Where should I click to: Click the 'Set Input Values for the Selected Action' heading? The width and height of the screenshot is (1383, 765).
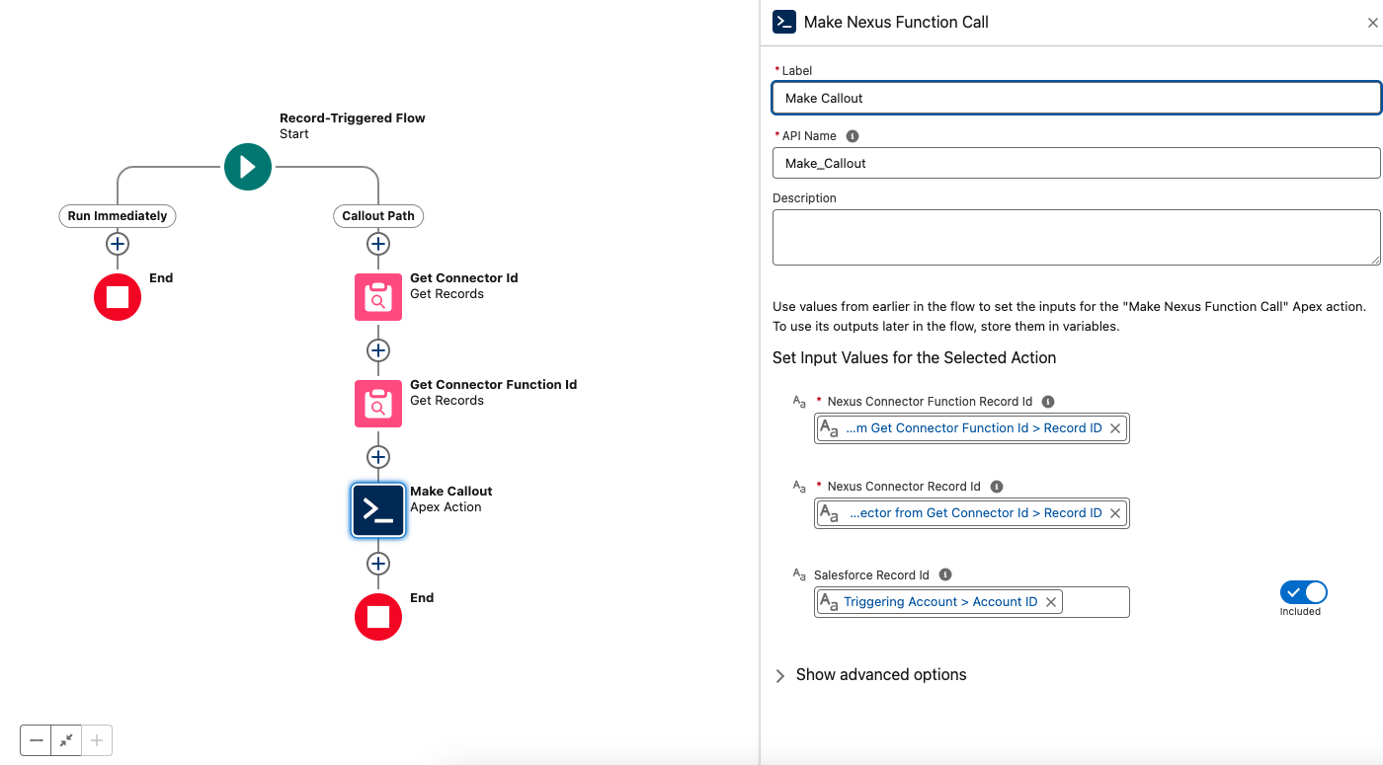click(915, 358)
